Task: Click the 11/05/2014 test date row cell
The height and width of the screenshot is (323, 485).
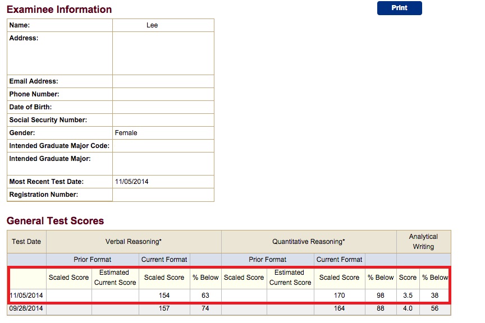Action: point(26,295)
